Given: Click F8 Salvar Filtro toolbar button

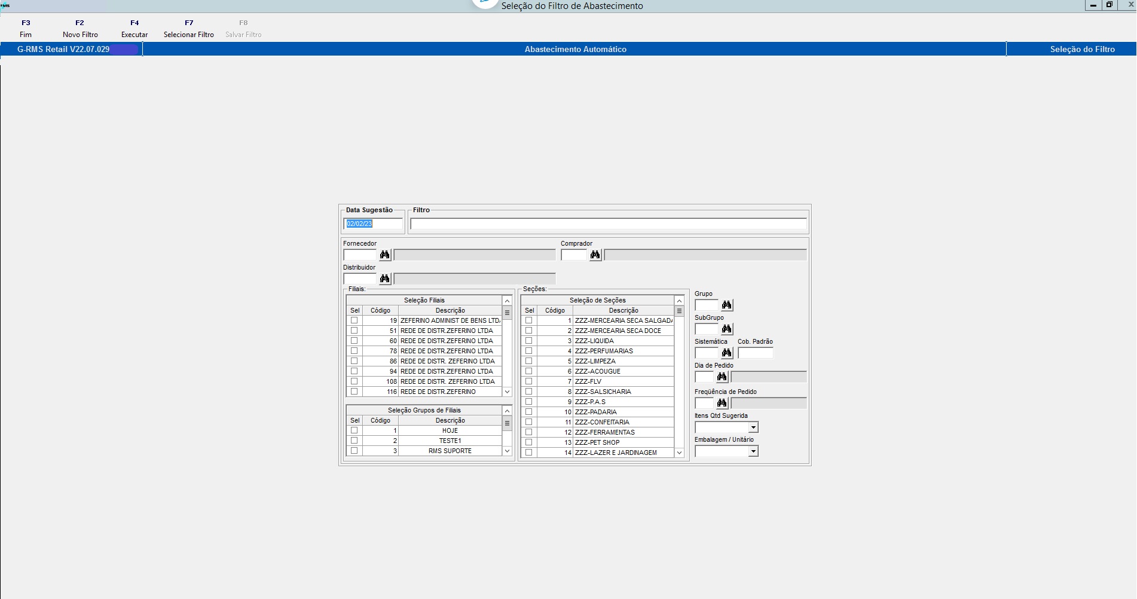Looking at the screenshot, I should 243,29.
